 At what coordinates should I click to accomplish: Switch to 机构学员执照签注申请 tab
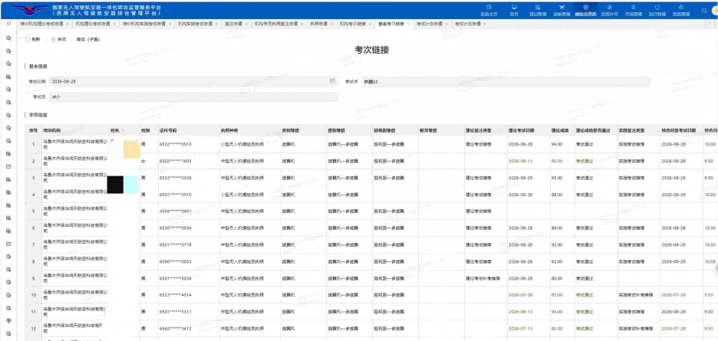(276, 24)
